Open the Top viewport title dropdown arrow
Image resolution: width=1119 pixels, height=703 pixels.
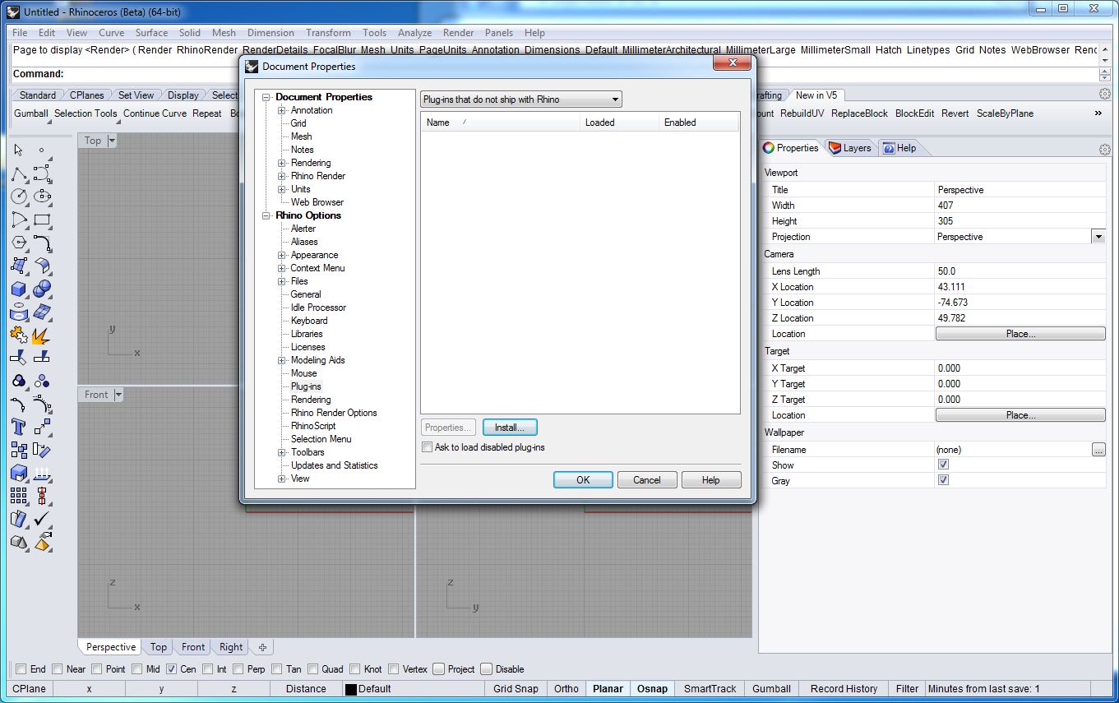click(x=113, y=141)
